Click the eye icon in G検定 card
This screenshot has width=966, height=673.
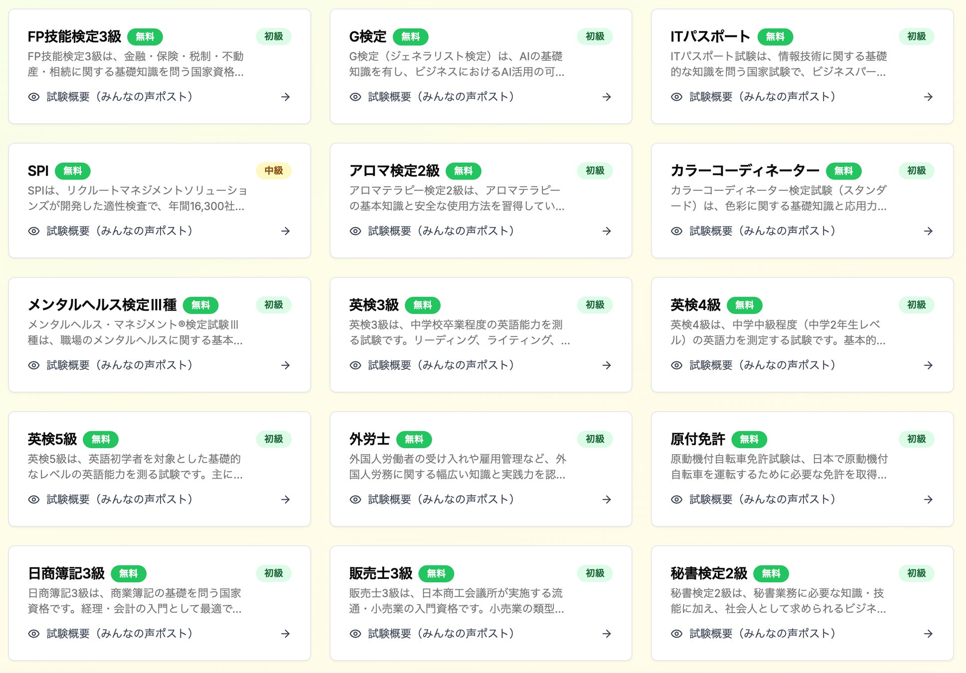pyautogui.click(x=355, y=97)
